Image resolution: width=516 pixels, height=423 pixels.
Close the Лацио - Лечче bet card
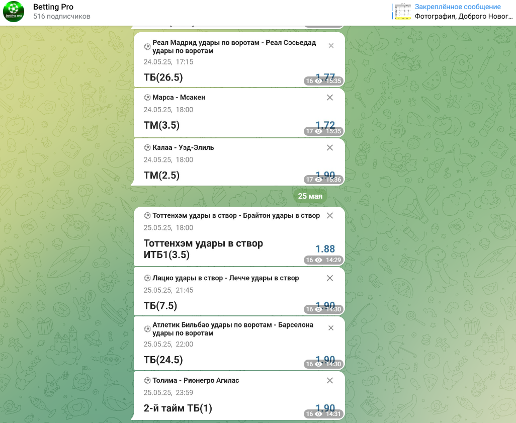330,278
